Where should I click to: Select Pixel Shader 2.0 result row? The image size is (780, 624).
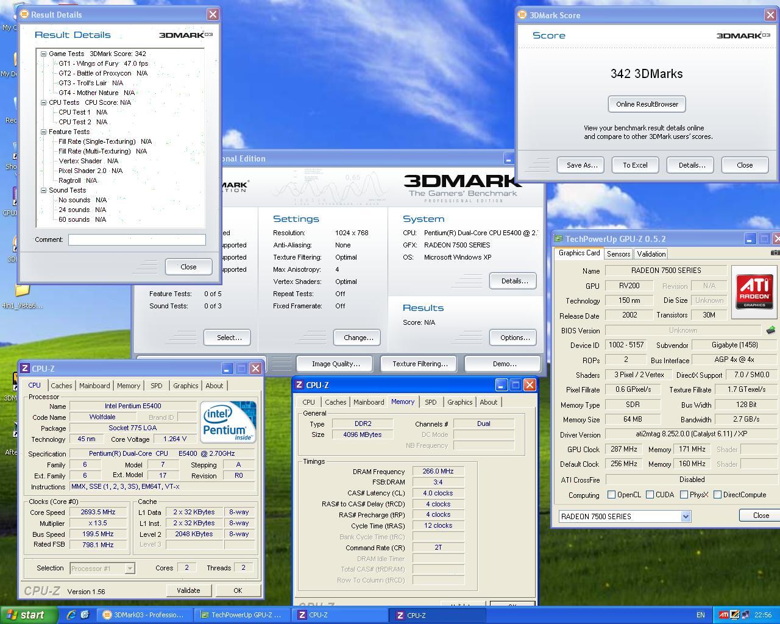90,171
